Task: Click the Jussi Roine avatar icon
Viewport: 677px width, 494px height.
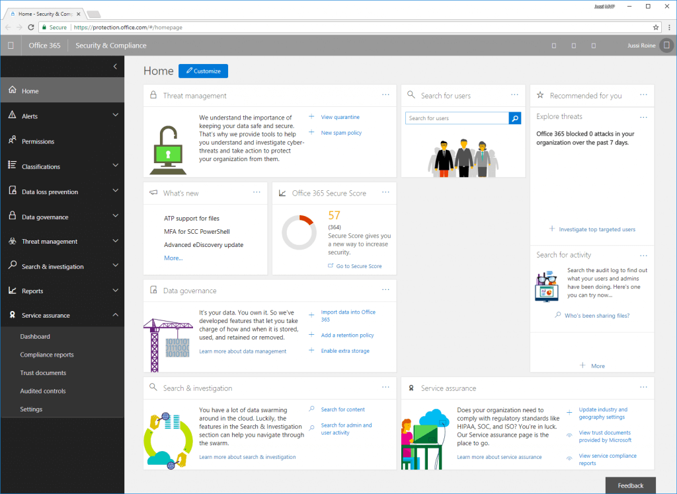Action: click(x=666, y=45)
